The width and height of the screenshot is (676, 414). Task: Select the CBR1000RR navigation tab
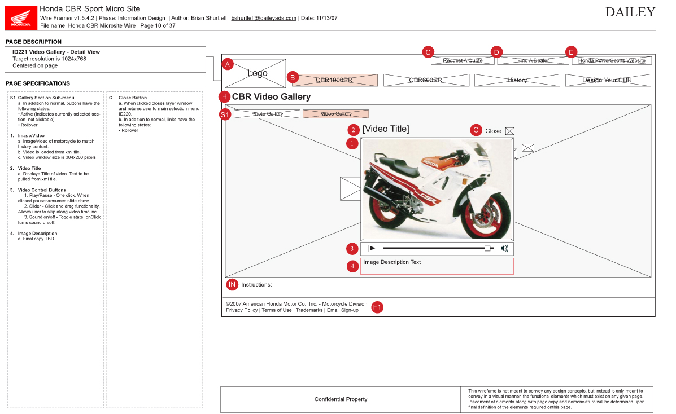tap(334, 80)
